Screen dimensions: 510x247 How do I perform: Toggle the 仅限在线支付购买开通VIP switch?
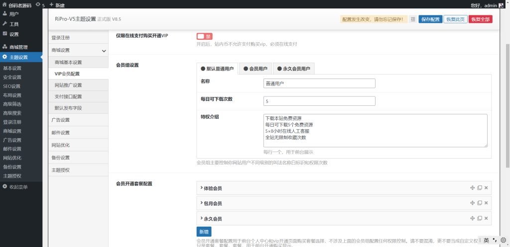(x=204, y=36)
